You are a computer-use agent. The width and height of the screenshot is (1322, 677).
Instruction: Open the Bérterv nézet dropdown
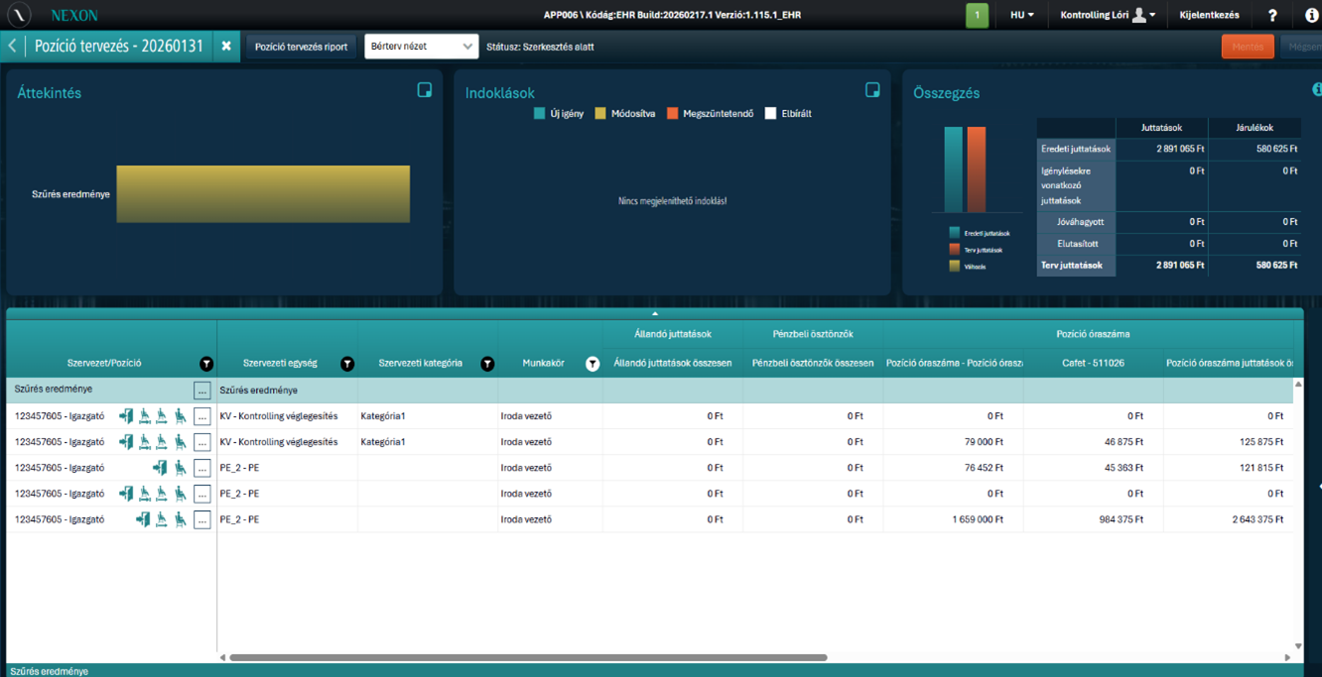pyautogui.click(x=422, y=47)
